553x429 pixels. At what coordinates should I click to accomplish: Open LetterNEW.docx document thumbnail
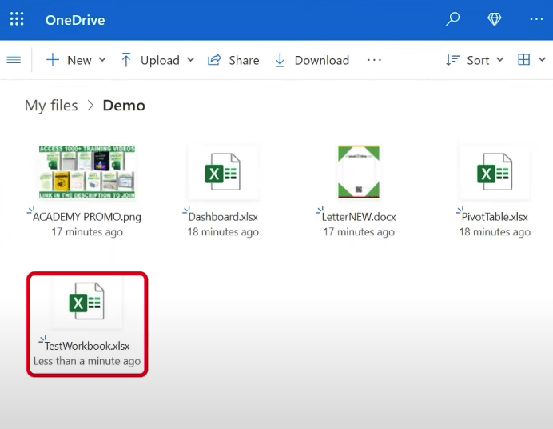359,172
